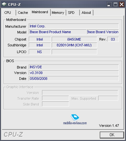This screenshot has height=141, width=126.
Task: Click the LPCIO label
Action: (22, 52)
